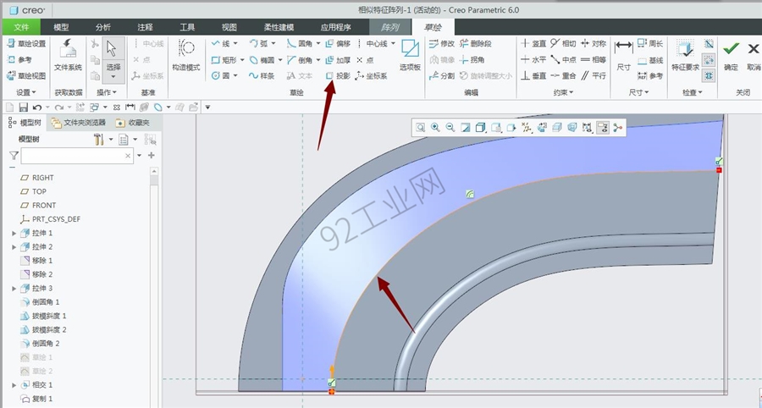Image resolution: width=762 pixels, height=408 pixels.
Task: Apply the 重合 coincident constraint
Action: (x=564, y=76)
